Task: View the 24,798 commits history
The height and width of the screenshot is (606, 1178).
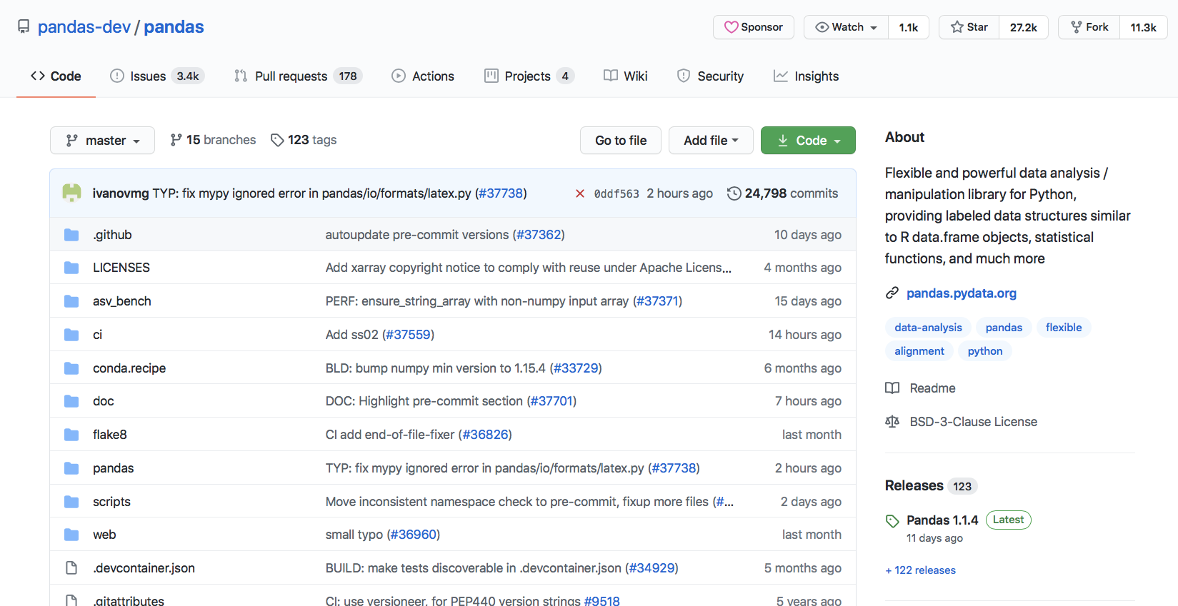Action: pyautogui.click(x=783, y=193)
